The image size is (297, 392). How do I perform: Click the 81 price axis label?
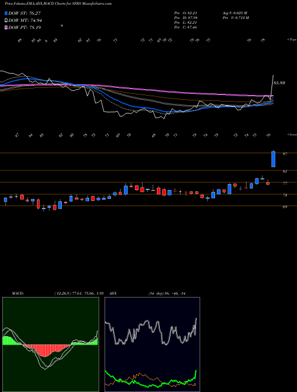pos(285,172)
